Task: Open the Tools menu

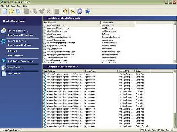Action: click(19, 6)
